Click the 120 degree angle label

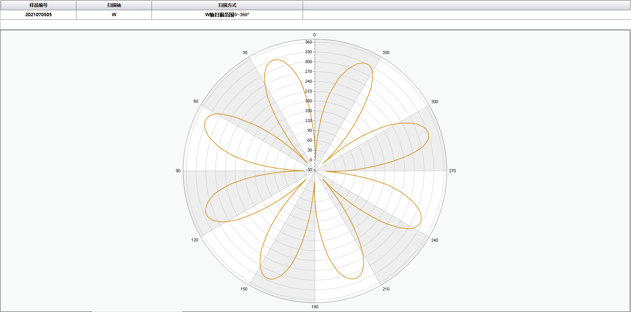pos(195,240)
